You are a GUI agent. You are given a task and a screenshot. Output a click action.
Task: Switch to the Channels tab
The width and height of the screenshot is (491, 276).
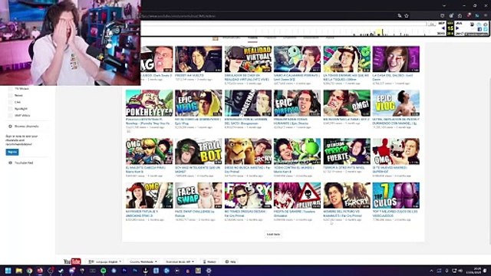coord(290,38)
